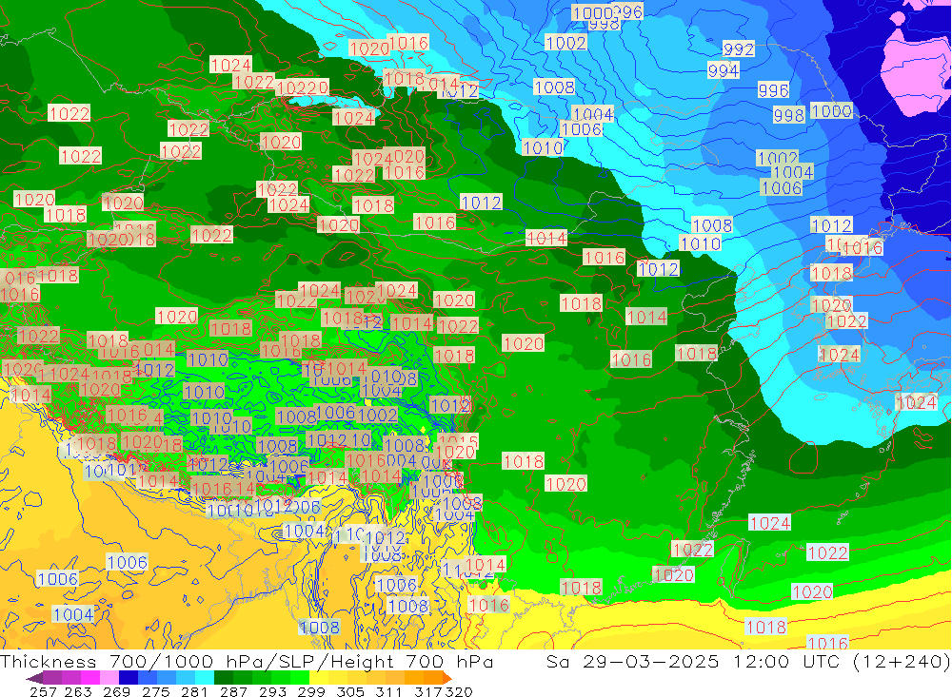
Task: Click the dark navy blue legend swatch
Action: pyautogui.click(x=129, y=678)
